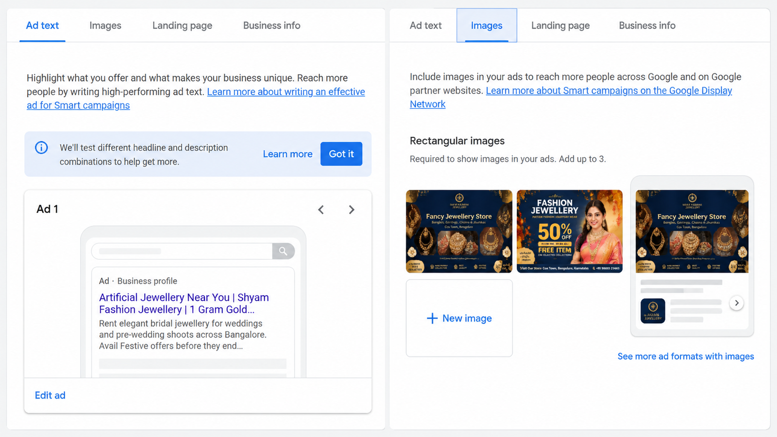777x437 pixels.
Task: Advance the image preview carousel arrow
Action: tap(737, 303)
